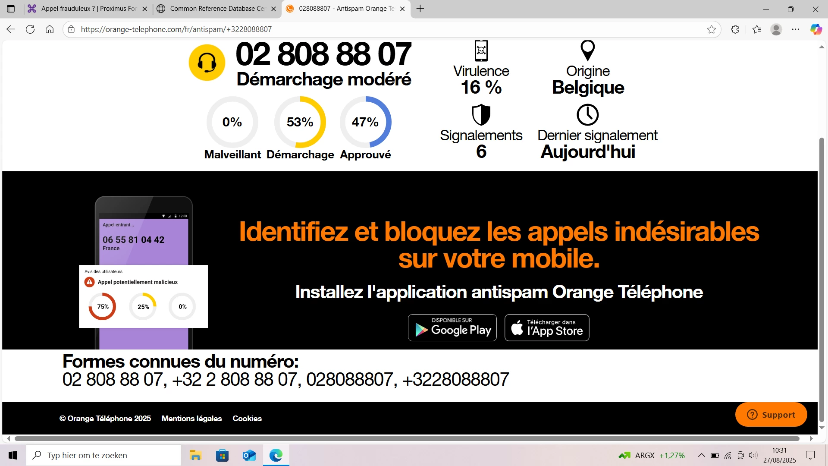Open Outlook from the Windows taskbar

[249, 455]
